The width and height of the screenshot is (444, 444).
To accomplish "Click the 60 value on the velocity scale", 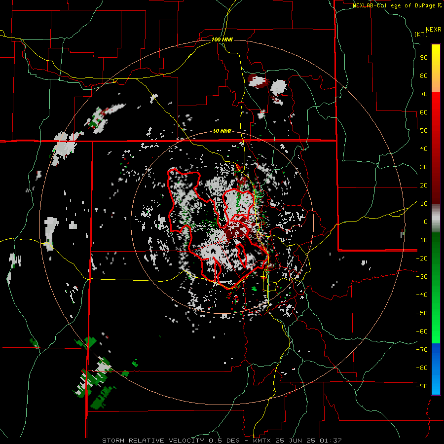I will 424,112.
